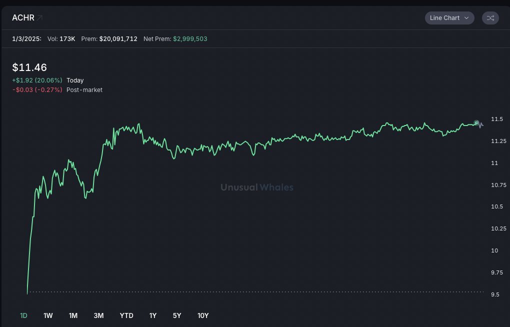Show the 5Y chart range
Image resolution: width=510 pixels, height=327 pixels.
click(x=177, y=315)
